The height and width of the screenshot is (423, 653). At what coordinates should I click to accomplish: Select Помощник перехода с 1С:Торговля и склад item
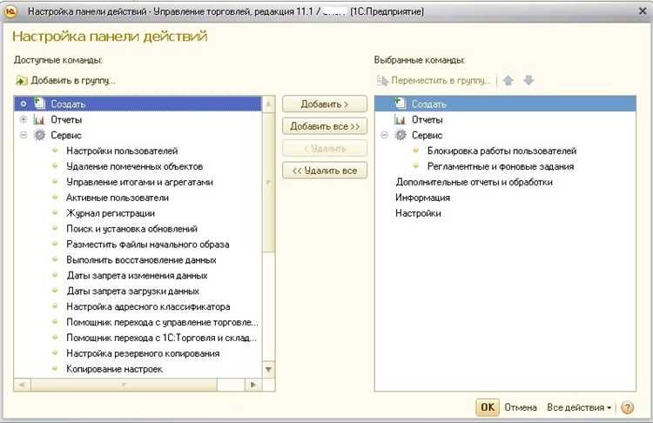[161, 338]
